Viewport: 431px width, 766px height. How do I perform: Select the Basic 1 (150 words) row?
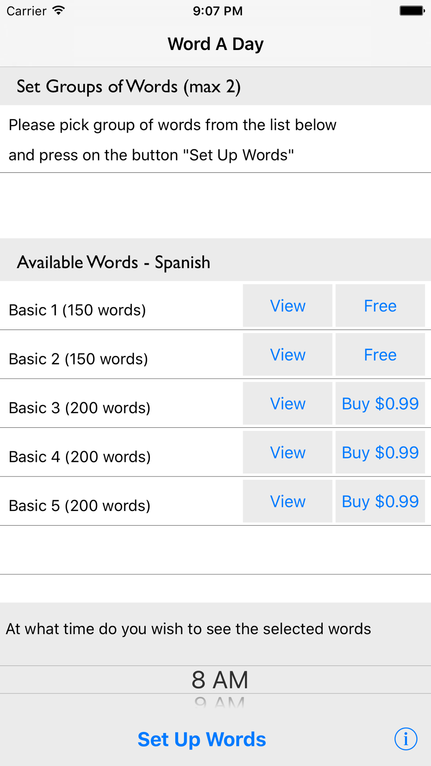78,310
